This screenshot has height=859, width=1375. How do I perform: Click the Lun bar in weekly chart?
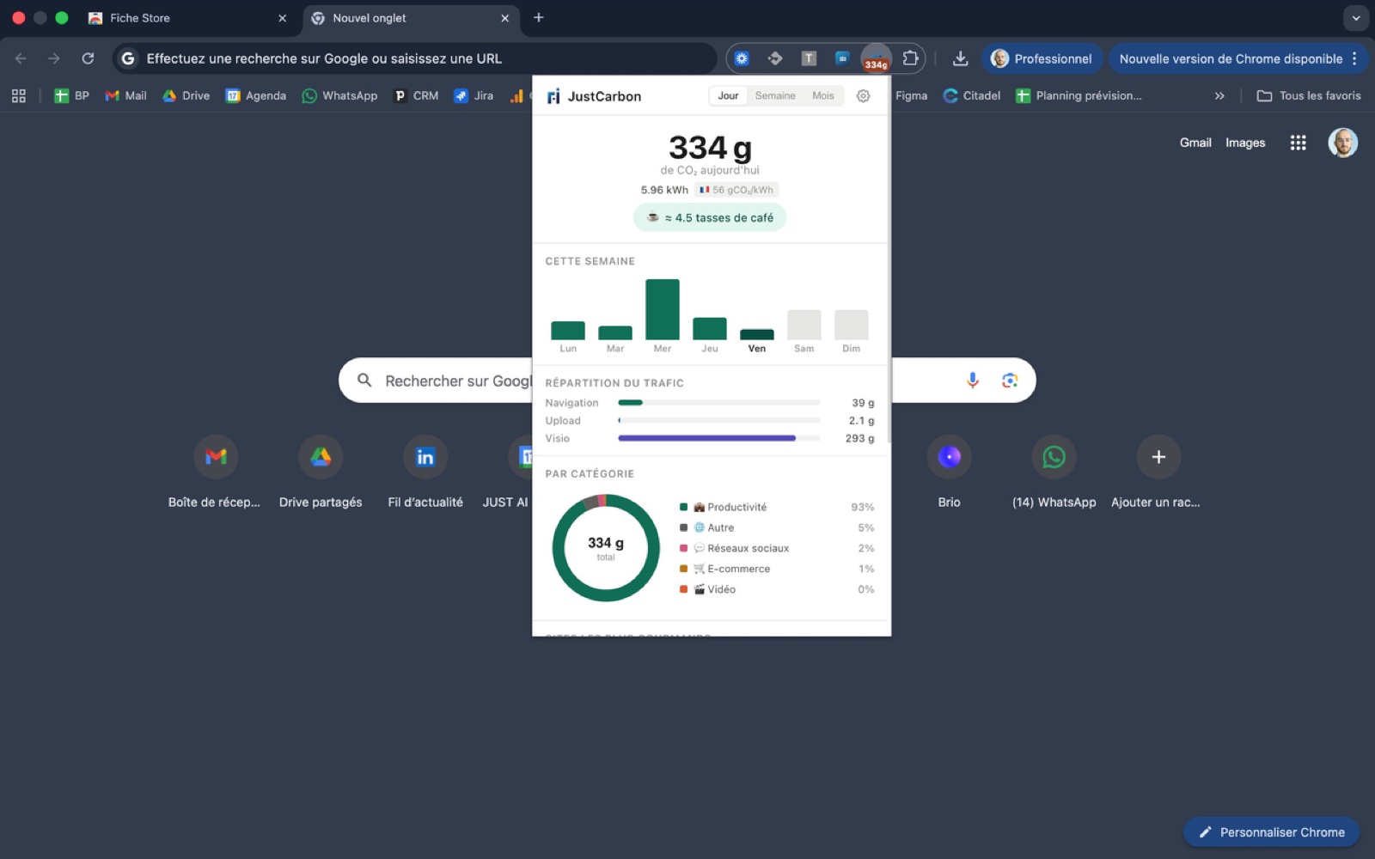[568, 330]
